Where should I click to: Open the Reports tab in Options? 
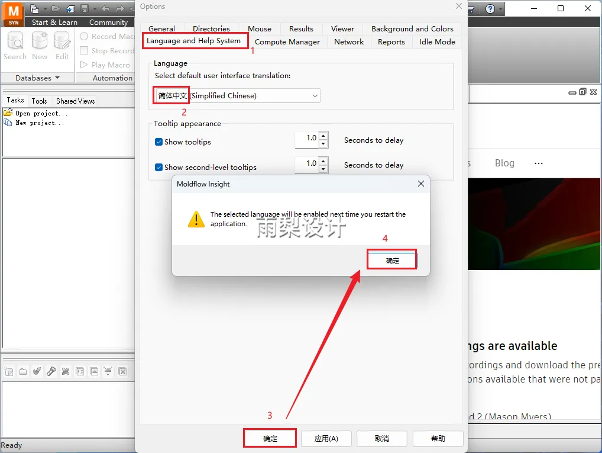391,42
